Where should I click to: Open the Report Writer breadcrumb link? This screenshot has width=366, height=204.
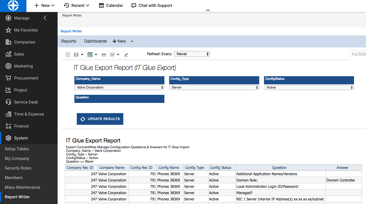click(71, 31)
